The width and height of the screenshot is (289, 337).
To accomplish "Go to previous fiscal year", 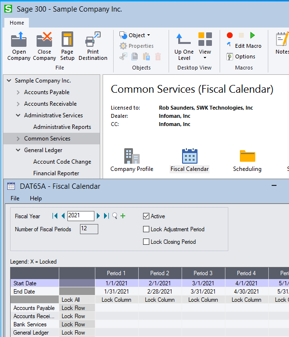I will pyautogui.click(x=63, y=216).
